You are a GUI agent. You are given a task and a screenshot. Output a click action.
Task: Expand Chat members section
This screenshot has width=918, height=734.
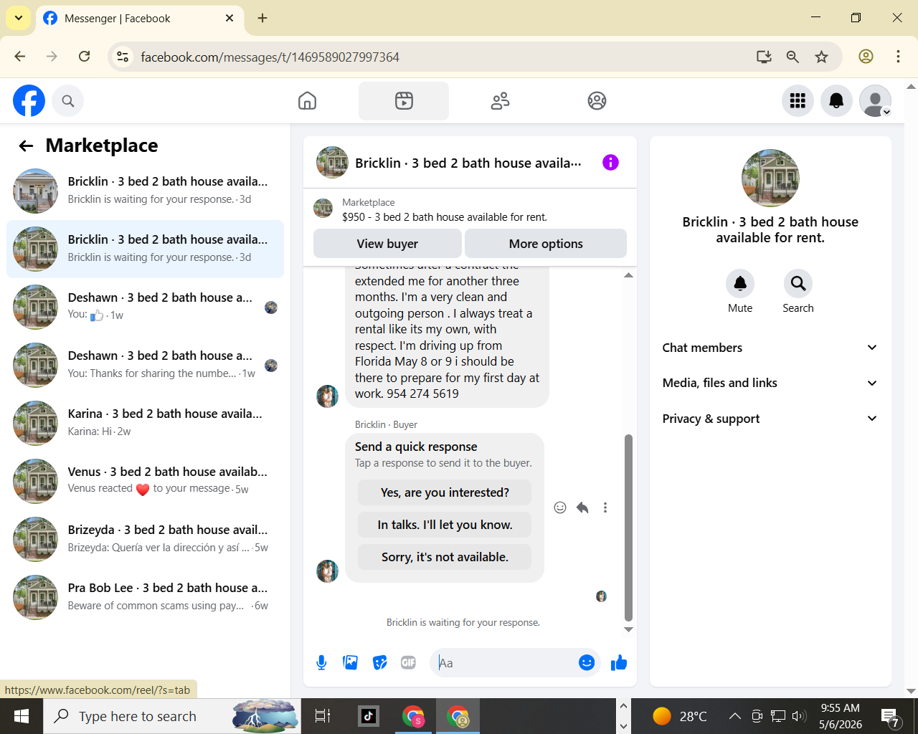coord(770,348)
